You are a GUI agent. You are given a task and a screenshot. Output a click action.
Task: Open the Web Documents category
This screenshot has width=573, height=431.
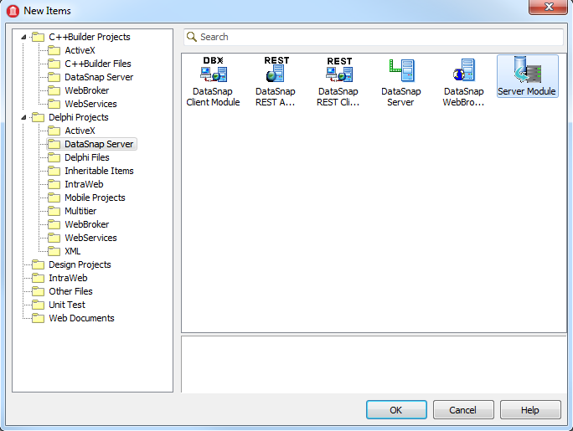81,318
